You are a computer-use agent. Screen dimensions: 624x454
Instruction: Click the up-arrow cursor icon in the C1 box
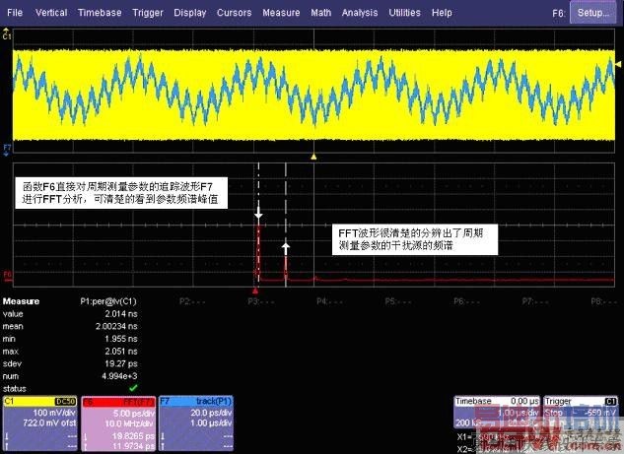[x=7, y=447]
